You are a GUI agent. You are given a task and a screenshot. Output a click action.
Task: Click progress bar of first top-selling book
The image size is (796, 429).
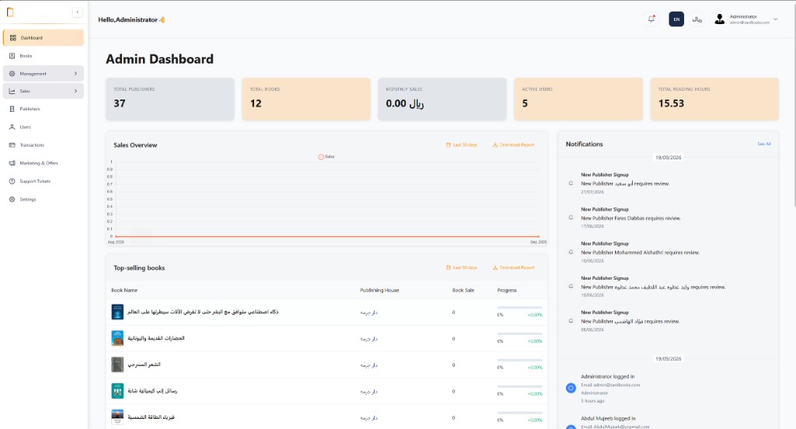(520, 308)
